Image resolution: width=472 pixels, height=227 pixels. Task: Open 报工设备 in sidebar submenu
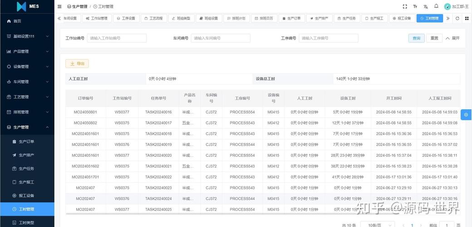(27, 196)
